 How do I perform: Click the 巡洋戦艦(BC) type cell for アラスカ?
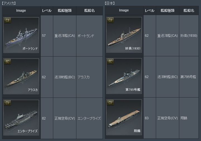(x=65, y=77)
